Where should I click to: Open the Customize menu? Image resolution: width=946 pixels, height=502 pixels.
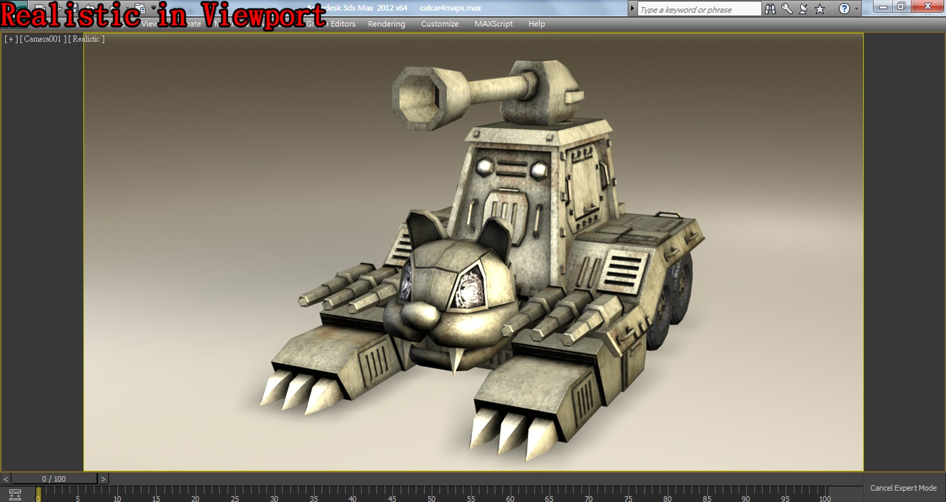point(439,24)
